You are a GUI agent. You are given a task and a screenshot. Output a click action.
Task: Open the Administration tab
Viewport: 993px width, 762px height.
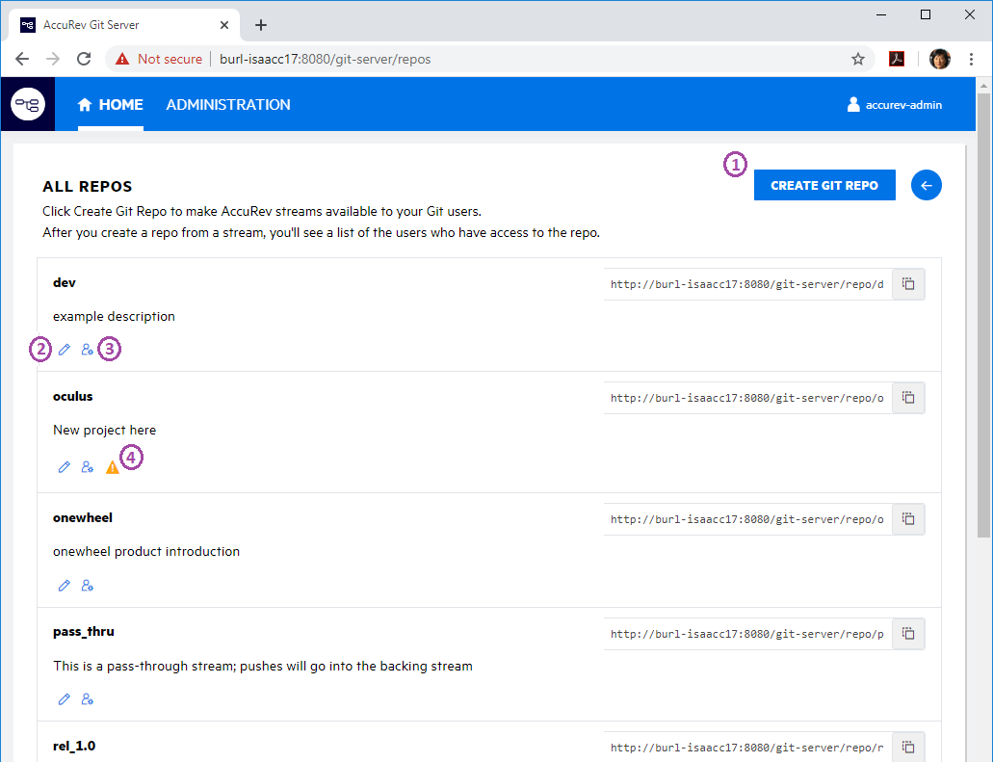(228, 105)
